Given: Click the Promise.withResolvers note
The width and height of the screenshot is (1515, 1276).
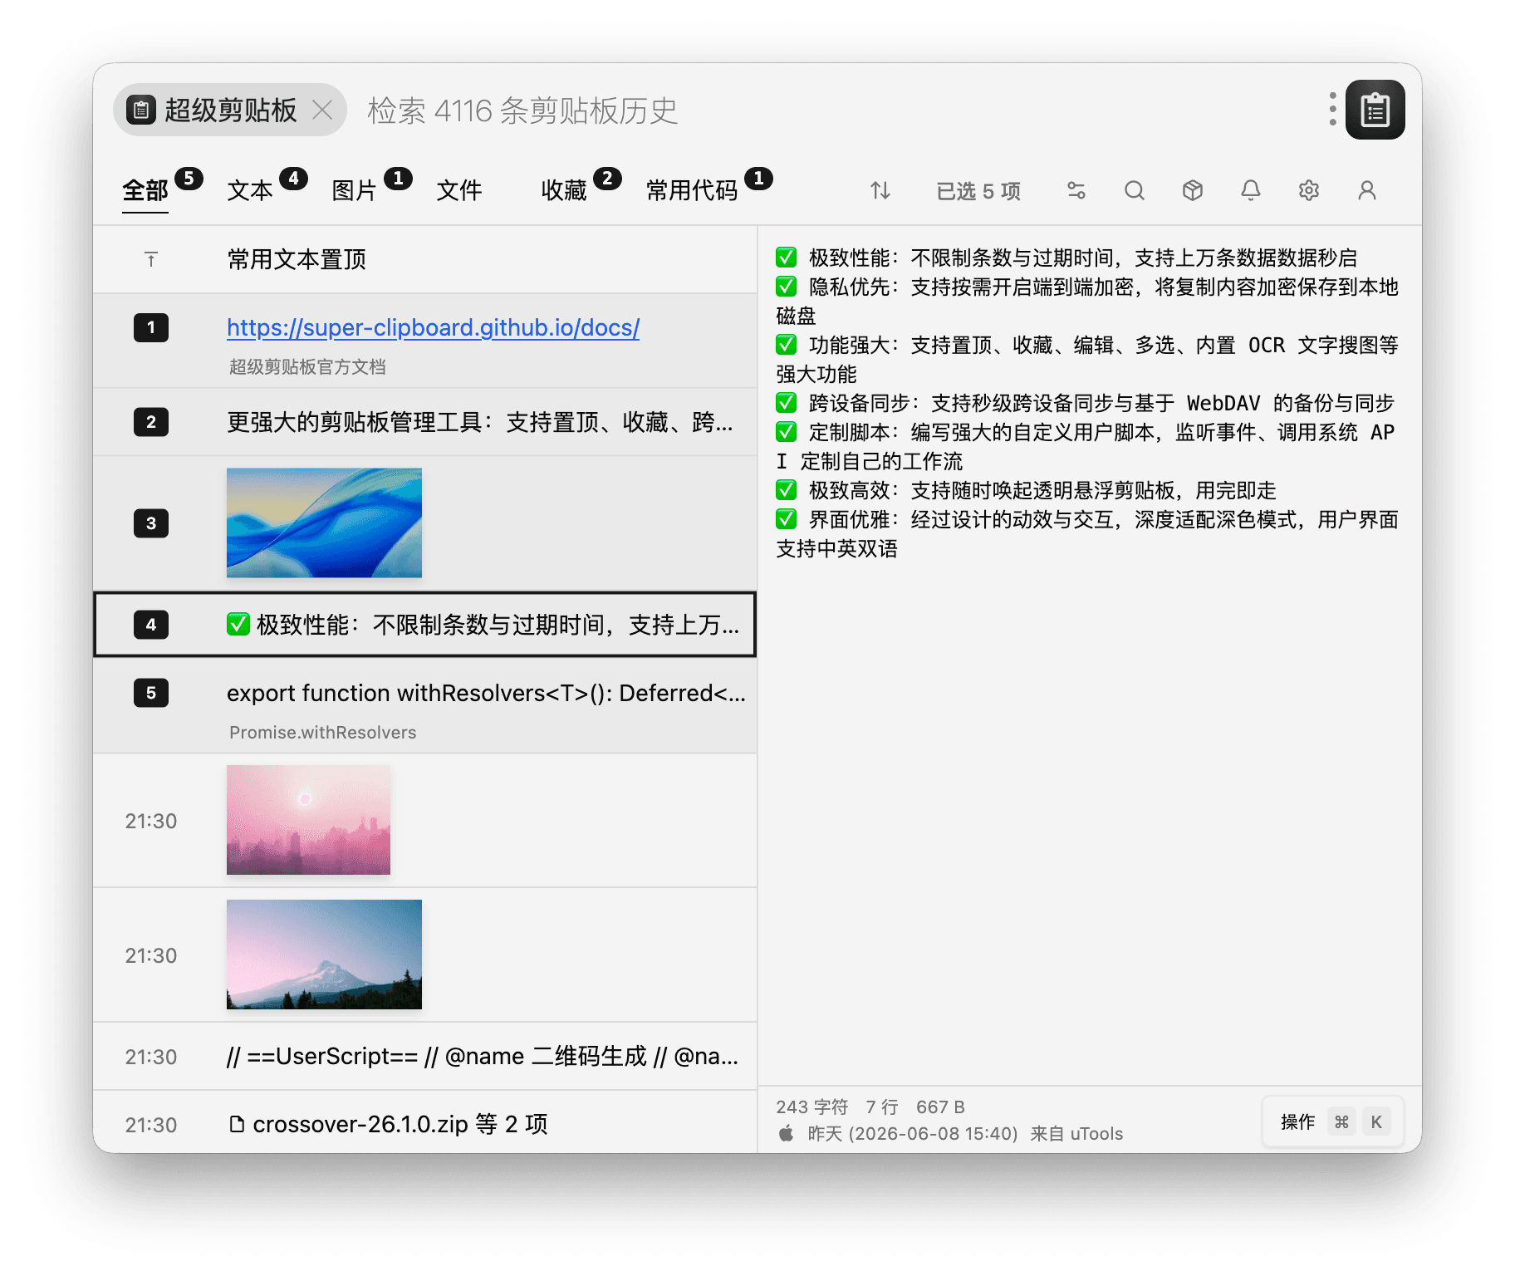Looking at the screenshot, I should coord(322,733).
